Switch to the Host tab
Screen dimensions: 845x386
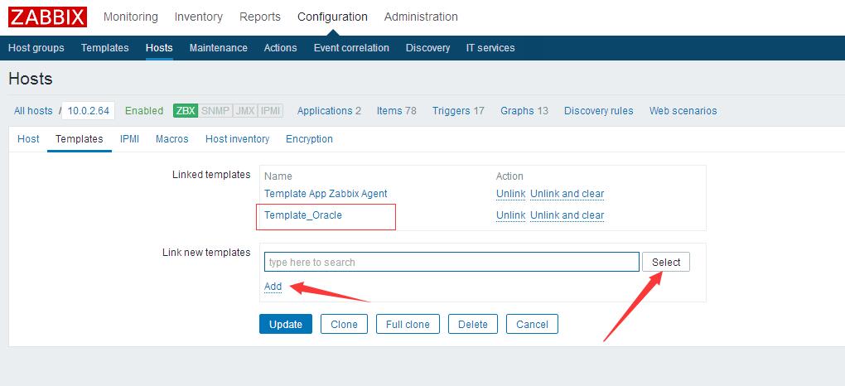pyautogui.click(x=28, y=138)
